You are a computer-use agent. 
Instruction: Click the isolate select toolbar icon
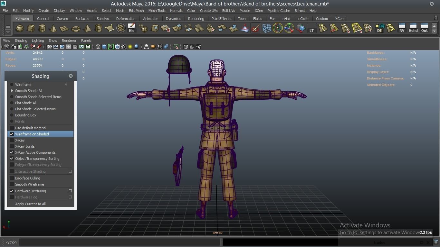pos(176,47)
